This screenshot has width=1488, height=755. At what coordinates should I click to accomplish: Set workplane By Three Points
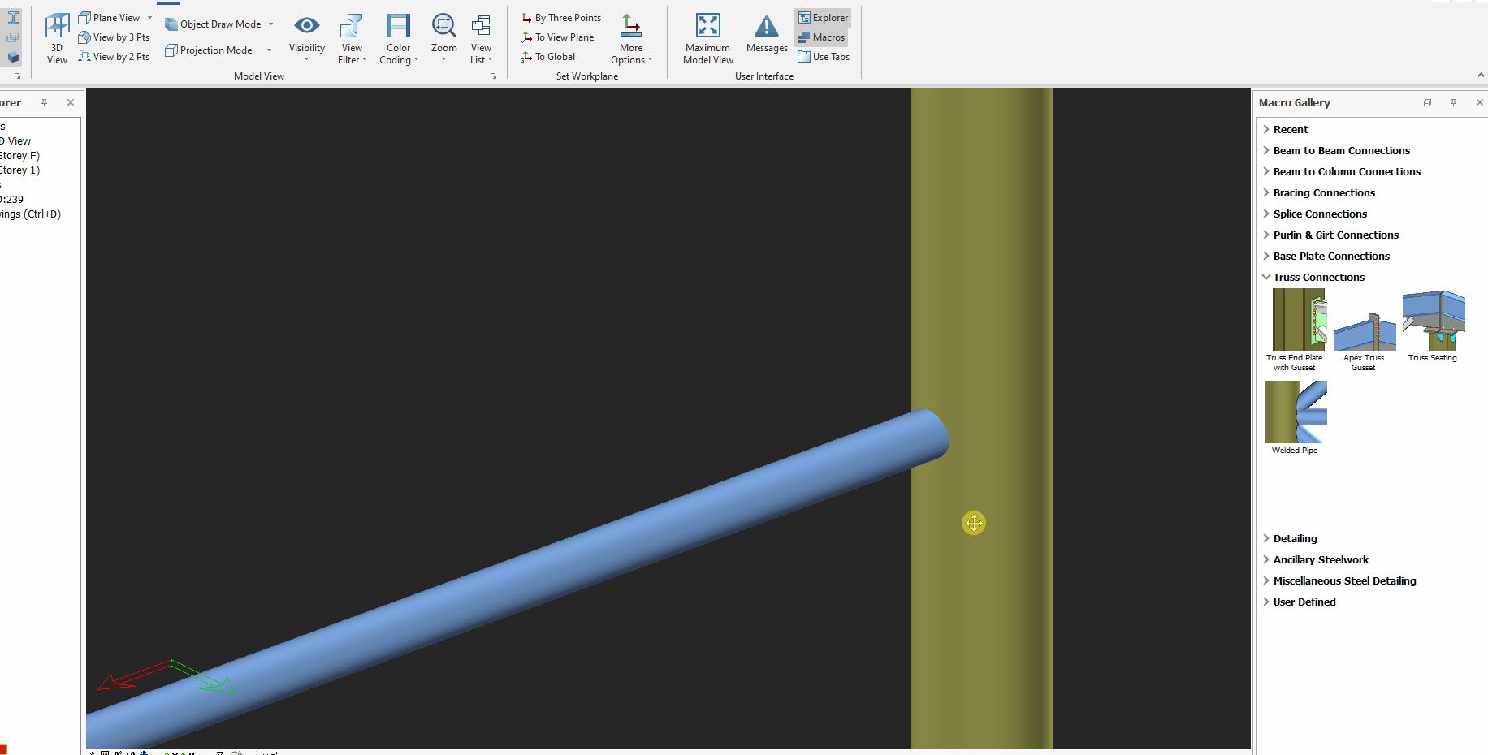click(x=561, y=18)
